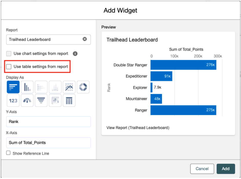Enable Use table settings from report
241x179 pixels.
(9, 67)
